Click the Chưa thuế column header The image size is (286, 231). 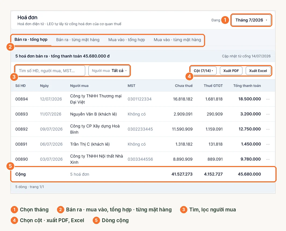[184, 86]
